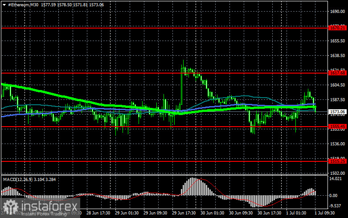The height and width of the screenshot is (218, 348).
Task: Click the current price tag 1573.06 on axis
Action: (x=338, y=111)
